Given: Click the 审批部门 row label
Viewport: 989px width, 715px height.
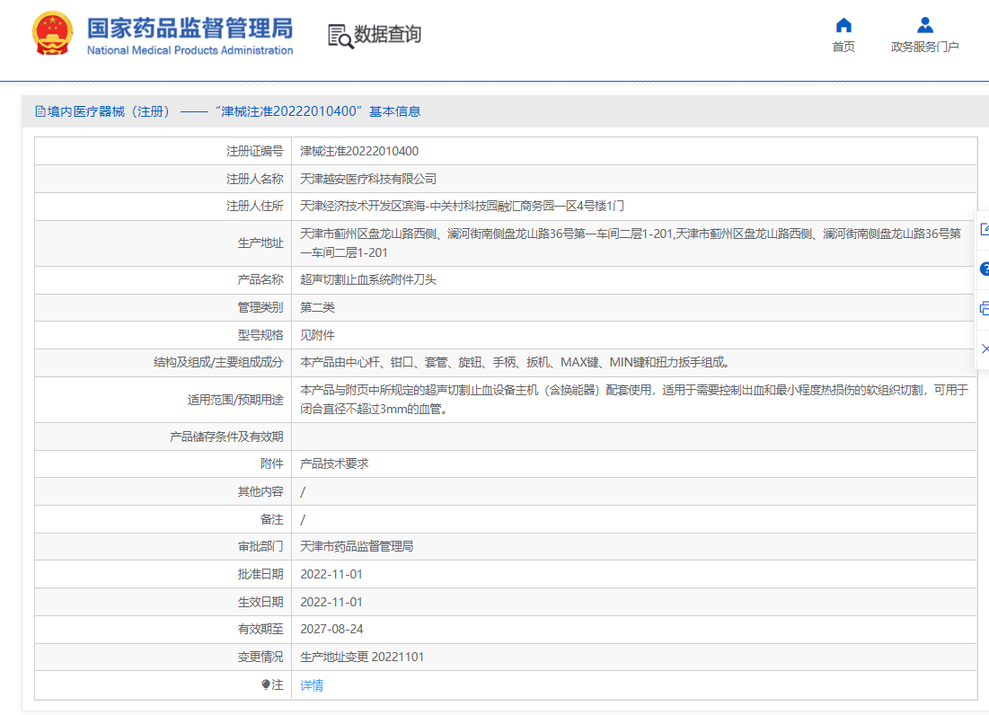Looking at the screenshot, I should click(260, 546).
